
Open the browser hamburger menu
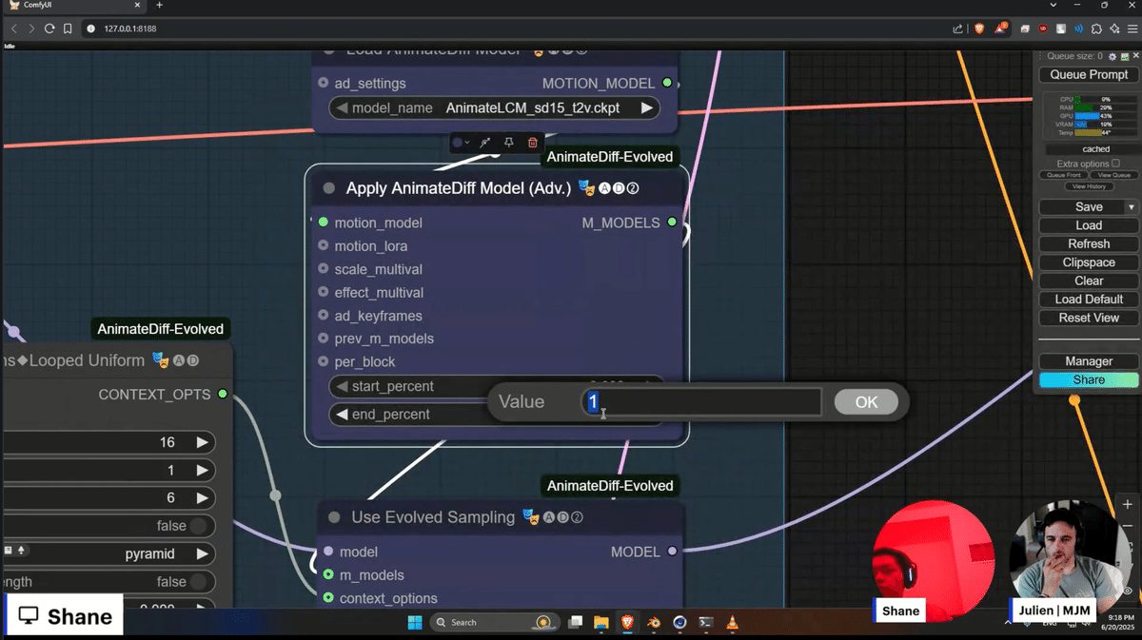click(1132, 29)
